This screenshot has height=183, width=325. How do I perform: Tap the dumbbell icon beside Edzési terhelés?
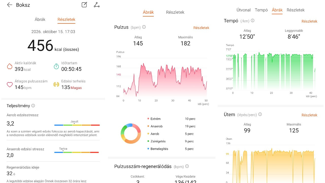pyautogui.click(x=56, y=85)
